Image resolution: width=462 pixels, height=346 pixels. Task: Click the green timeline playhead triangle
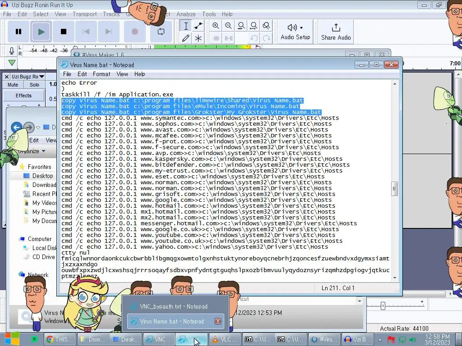point(12,62)
